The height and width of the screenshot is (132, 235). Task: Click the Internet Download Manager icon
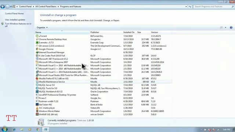point(37,52)
